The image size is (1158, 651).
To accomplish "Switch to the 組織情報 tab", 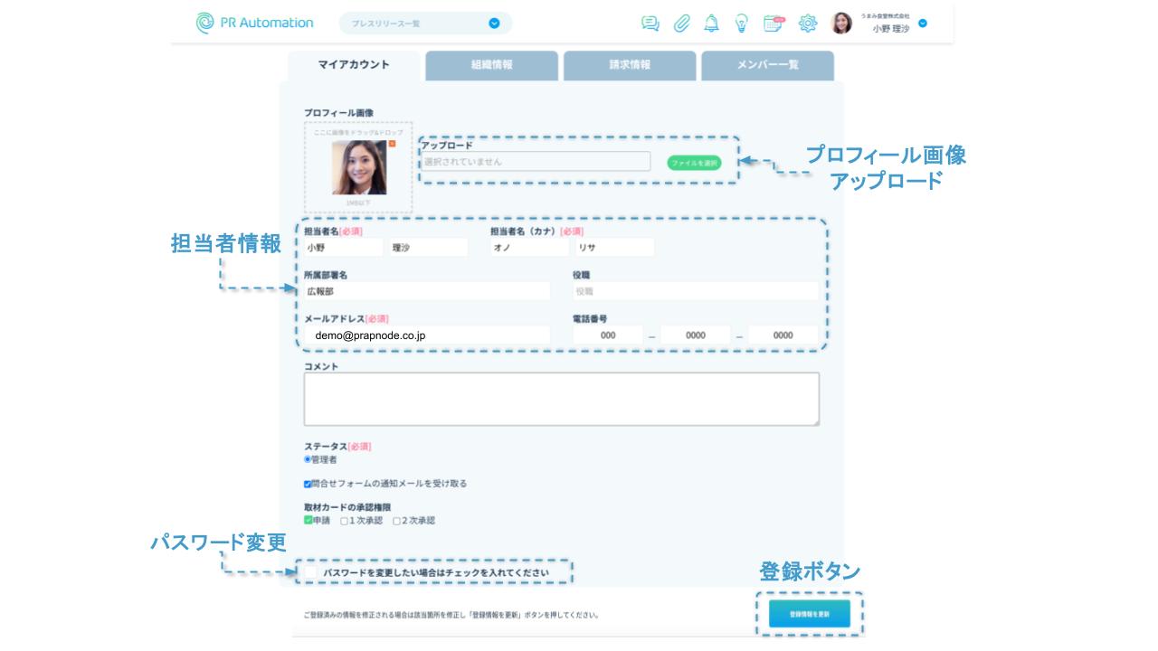I will (491, 65).
